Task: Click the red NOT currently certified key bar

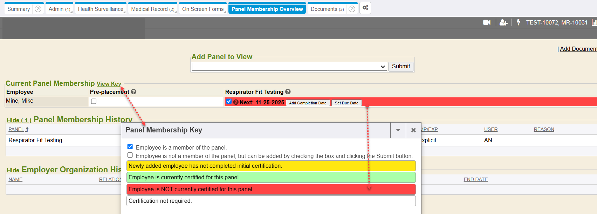Action: [x=271, y=189]
